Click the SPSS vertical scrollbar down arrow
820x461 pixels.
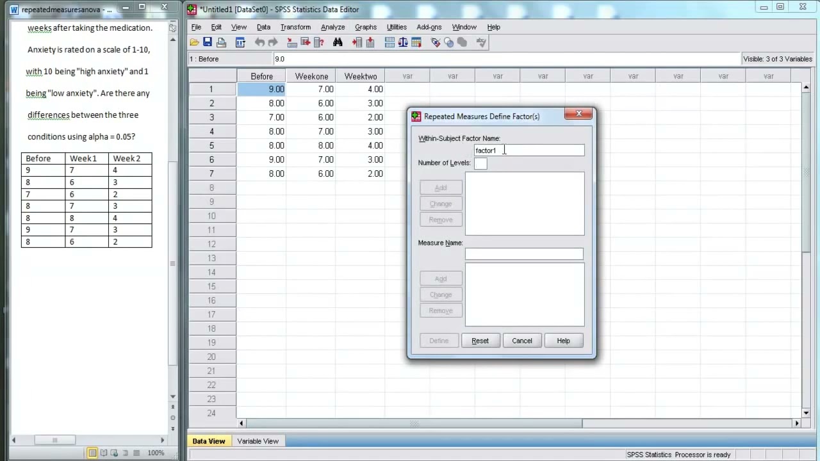point(806,413)
